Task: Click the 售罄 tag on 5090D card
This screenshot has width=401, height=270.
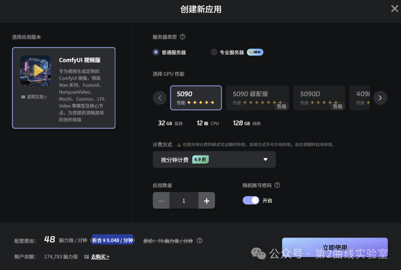Action: tap(338, 106)
